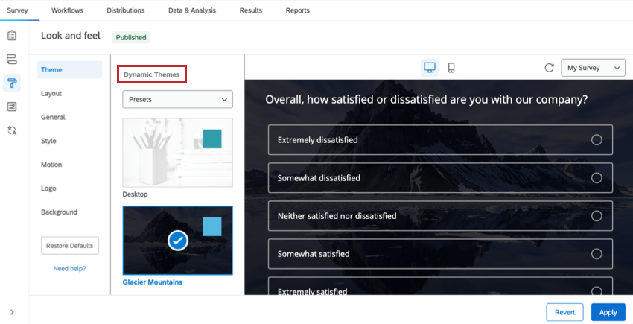Switch to mobile preview icon
The width and height of the screenshot is (633, 324).
pyautogui.click(x=451, y=68)
